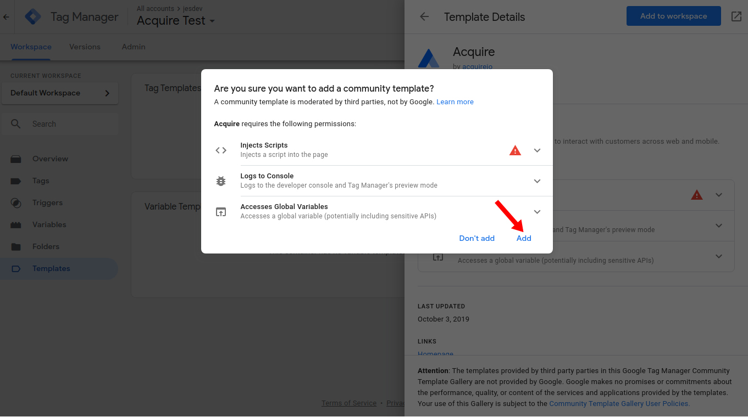Click the Injects Scripts code icon
Screen dimensions: 748x417
click(x=221, y=150)
